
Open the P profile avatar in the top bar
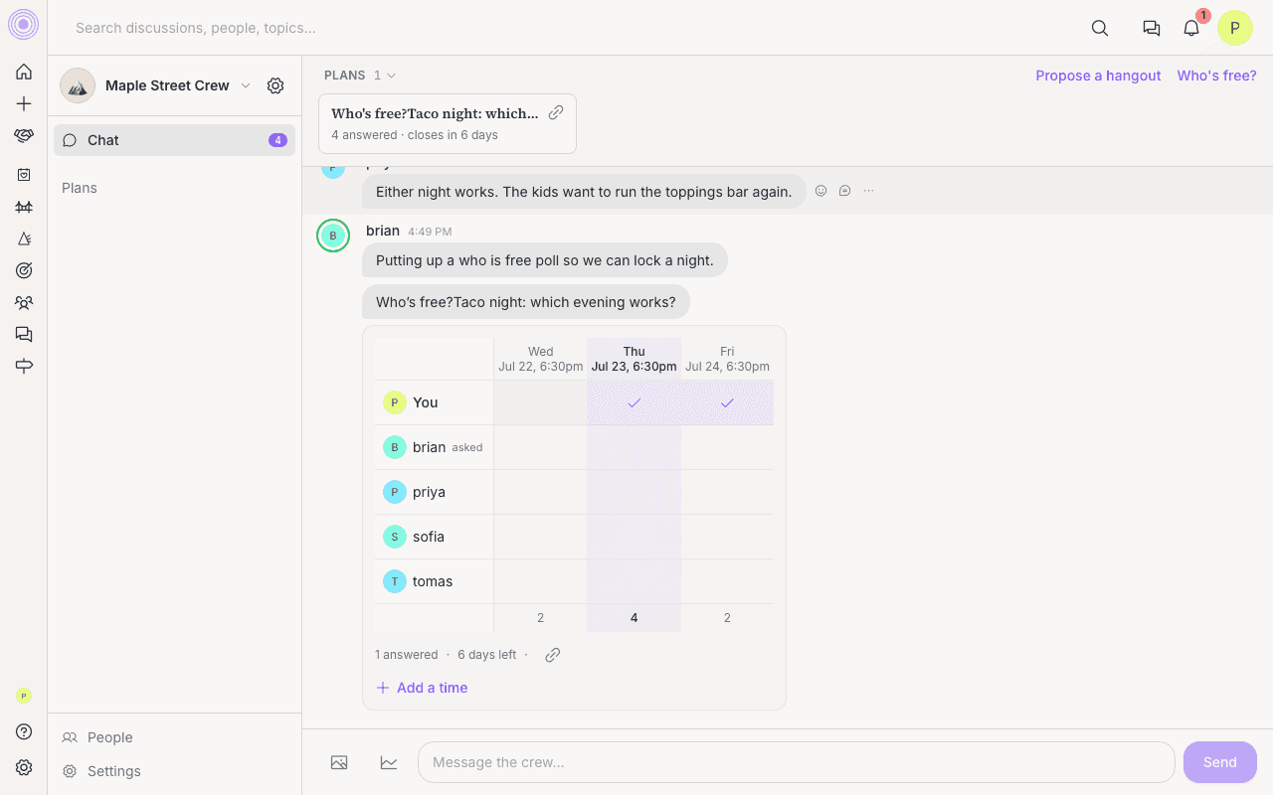pos(1235,28)
